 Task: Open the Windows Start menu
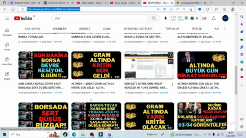[x=4, y=135]
